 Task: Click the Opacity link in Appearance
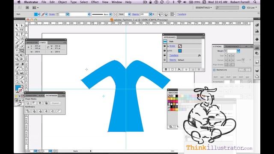pyautogui.click(x=173, y=60)
